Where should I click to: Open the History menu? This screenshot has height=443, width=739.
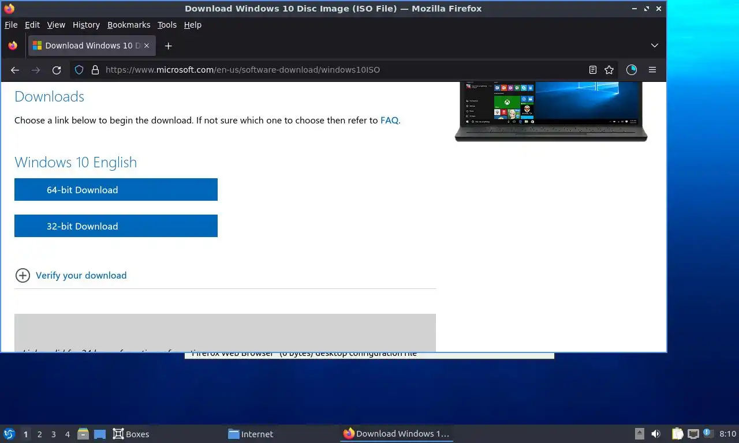(x=86, y=25)
